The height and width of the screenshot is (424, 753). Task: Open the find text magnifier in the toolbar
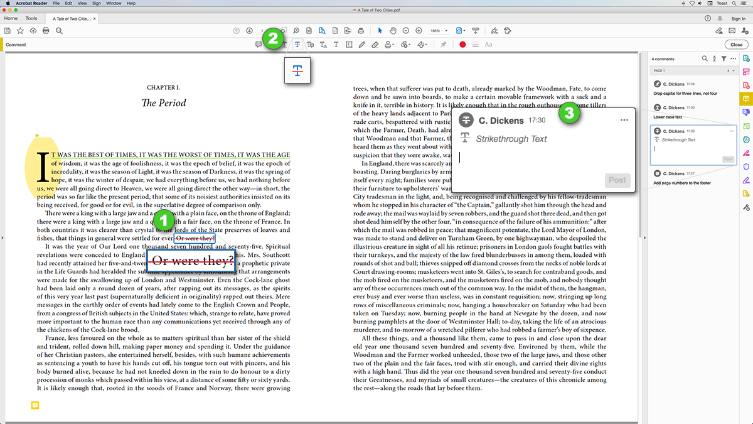(59, 31)
